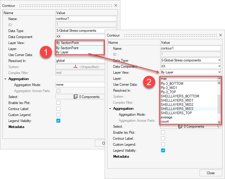Toggle Custom Legend checkbox in front dialog
Image resolution: width=225 pixels, height=179 pixels.
click(x=163, y=145)
